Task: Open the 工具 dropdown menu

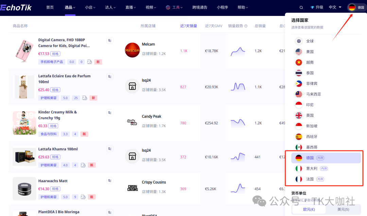Action: (174, 7)
